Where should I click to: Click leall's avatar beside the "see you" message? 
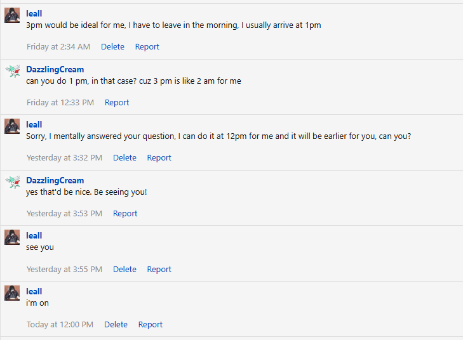[x=12, y=237]
